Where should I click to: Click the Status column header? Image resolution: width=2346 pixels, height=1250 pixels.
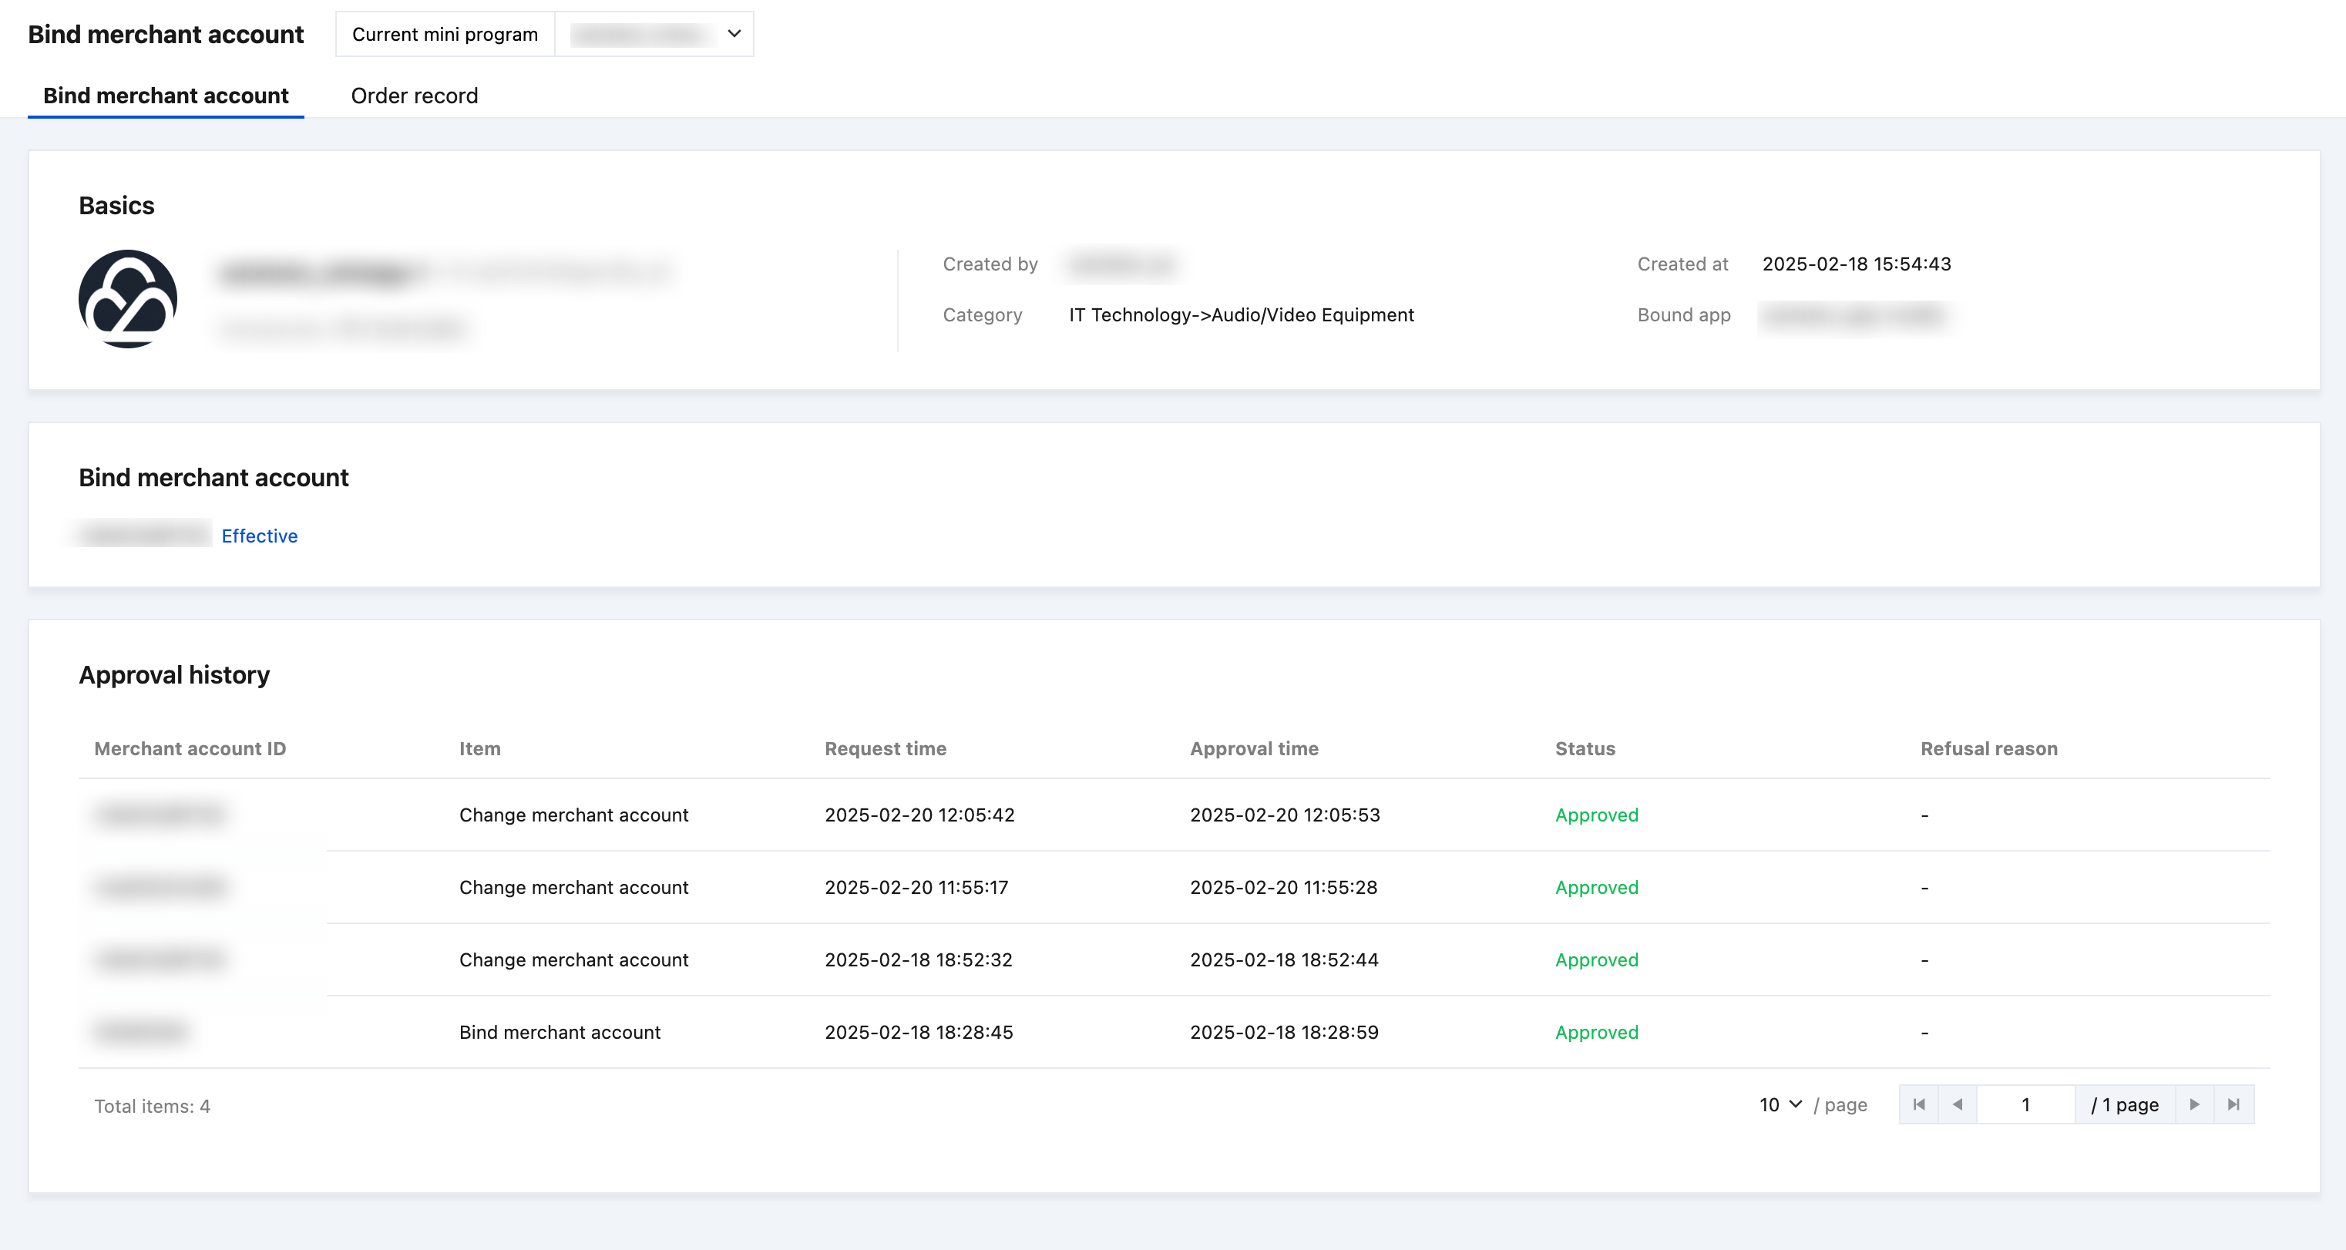click(1585, 748)
